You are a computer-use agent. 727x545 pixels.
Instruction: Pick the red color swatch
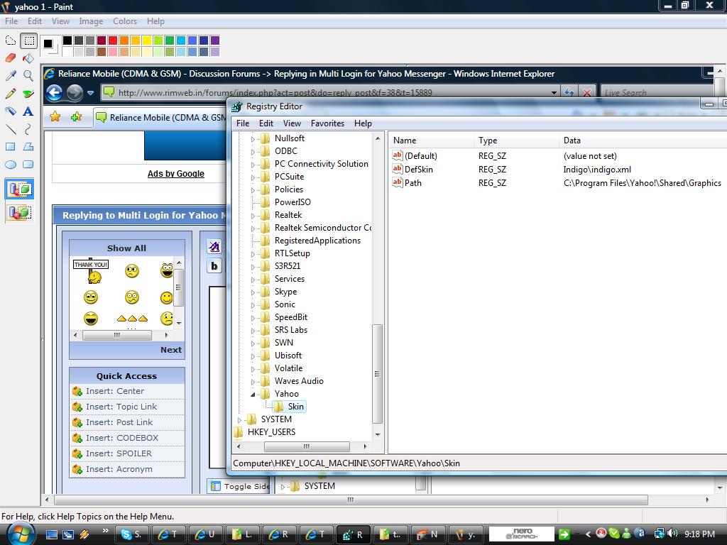click(x=113, y=40)
